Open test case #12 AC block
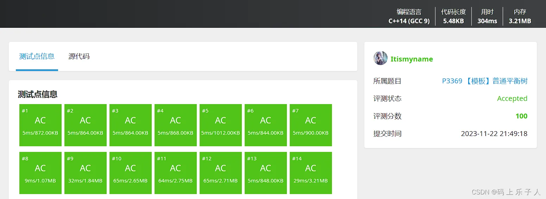 click(x=221, y=173)
